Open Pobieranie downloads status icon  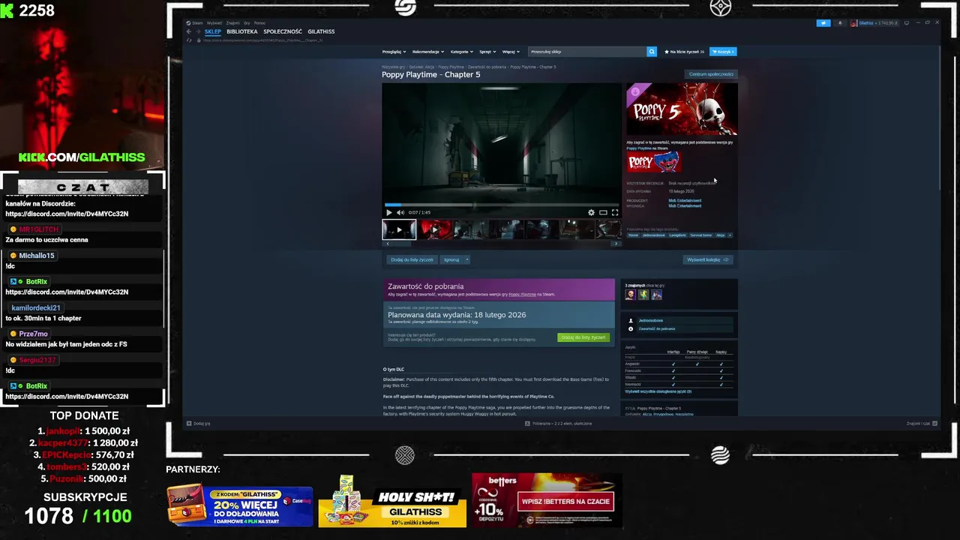[x=528, y=424]
